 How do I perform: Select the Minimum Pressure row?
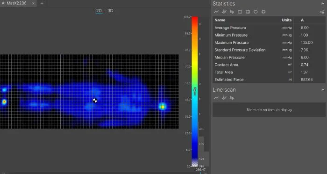(269, 35)
